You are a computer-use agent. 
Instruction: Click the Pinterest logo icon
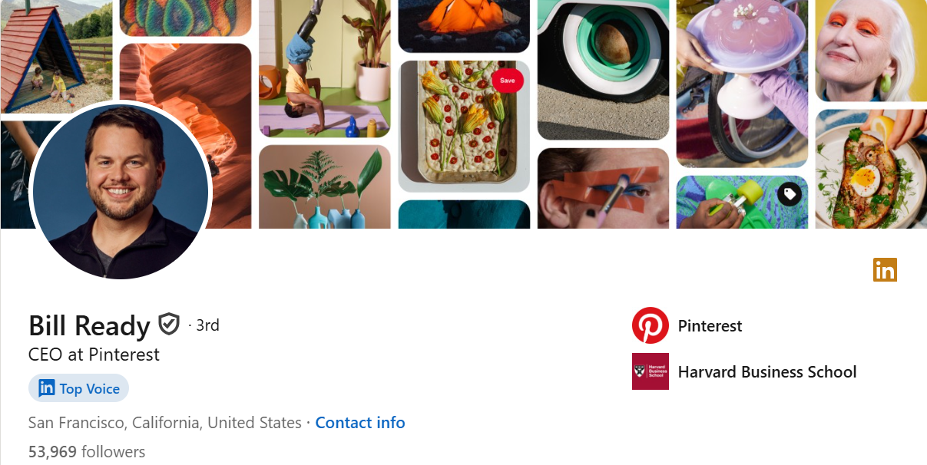point(651,325)
